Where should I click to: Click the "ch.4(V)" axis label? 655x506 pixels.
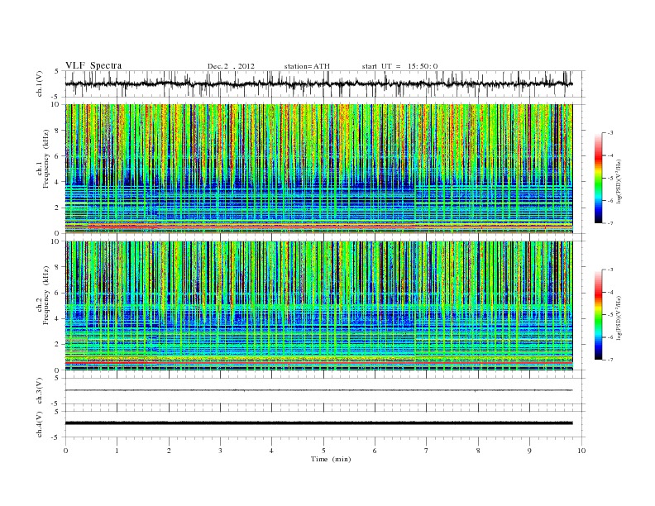[40, 424]
